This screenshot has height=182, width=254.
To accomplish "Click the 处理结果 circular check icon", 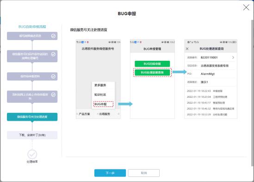I will coord(32,154).
